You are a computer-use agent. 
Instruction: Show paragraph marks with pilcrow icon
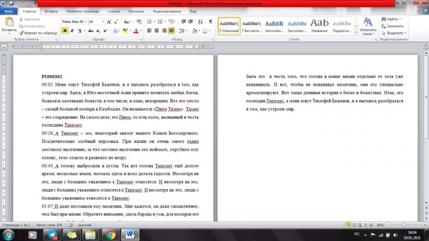click(210, 21)
